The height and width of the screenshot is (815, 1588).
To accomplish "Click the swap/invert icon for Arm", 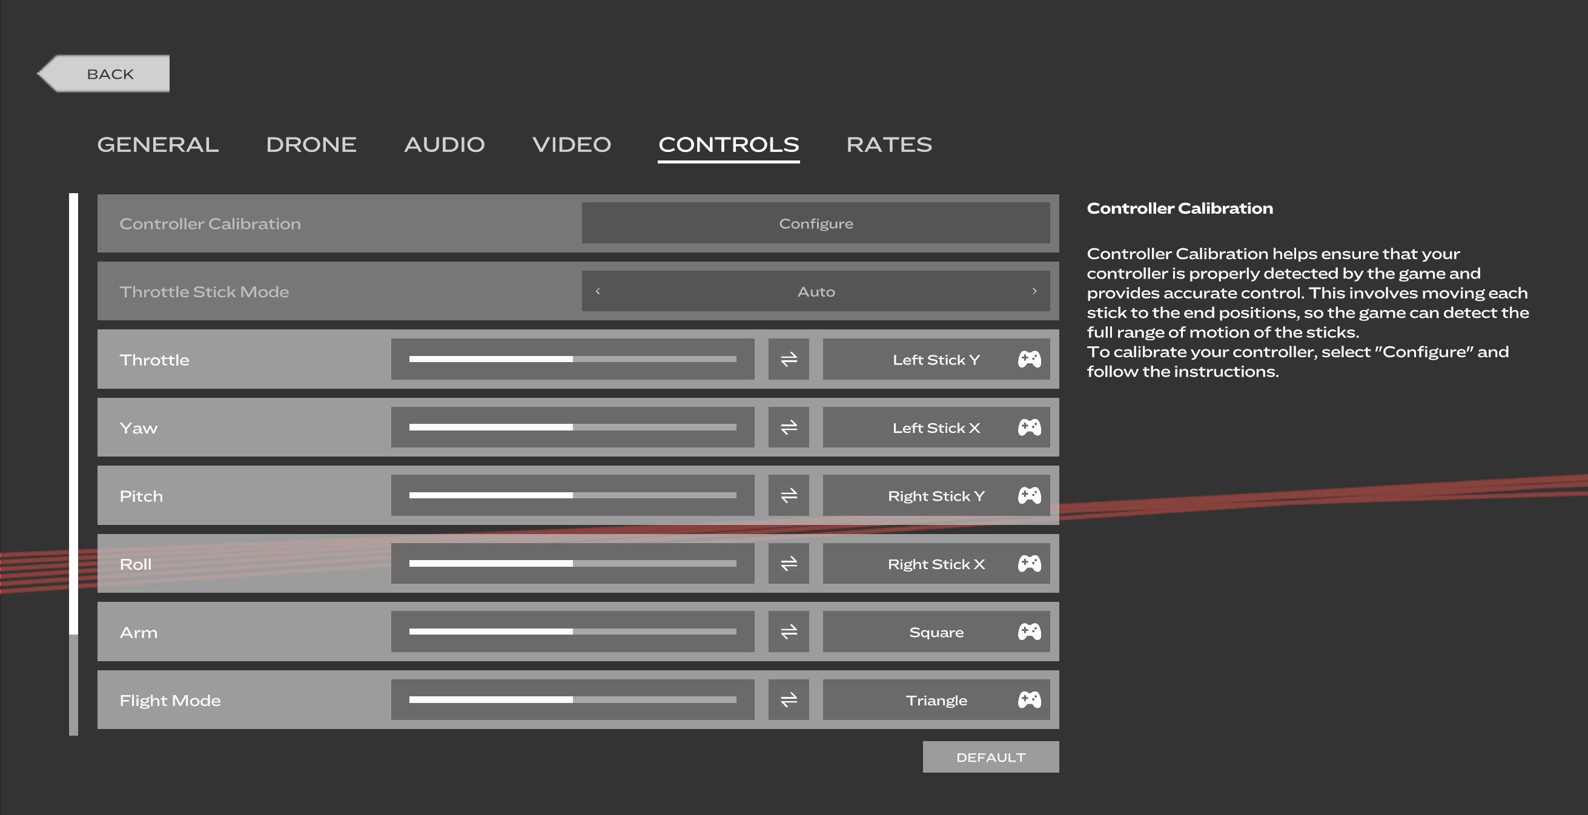I will point(789,632).
